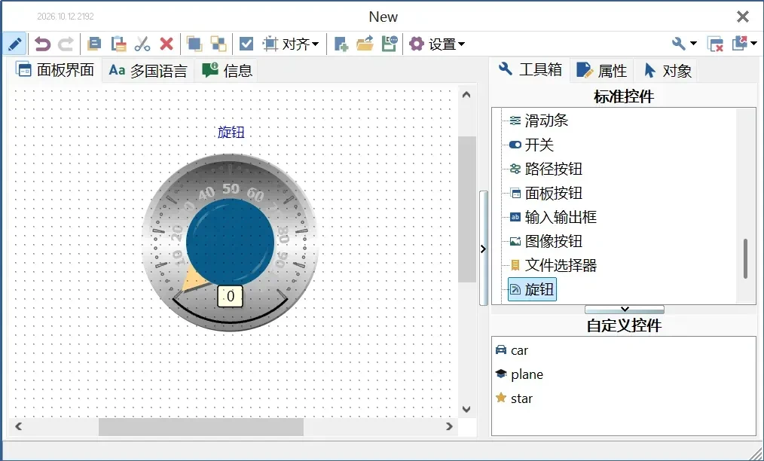Select 旋钮 knob in the toolbox list
Viewport: 764px width, 461px height.
pos(532,289)
